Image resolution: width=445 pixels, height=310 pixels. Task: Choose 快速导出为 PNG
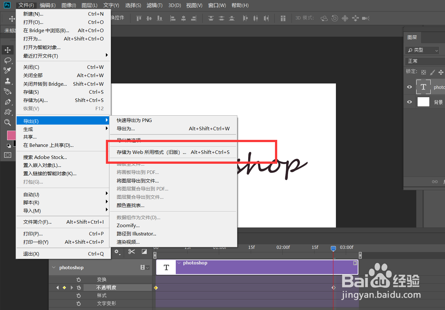click(173, 120)
